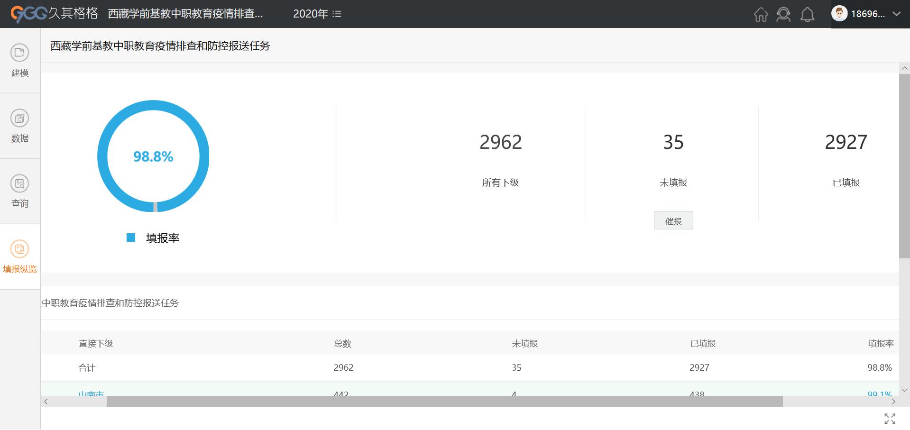This screenshot has height=430, width=910.
Task: Click the 填报率 column header
Action: tap(881, 343)
